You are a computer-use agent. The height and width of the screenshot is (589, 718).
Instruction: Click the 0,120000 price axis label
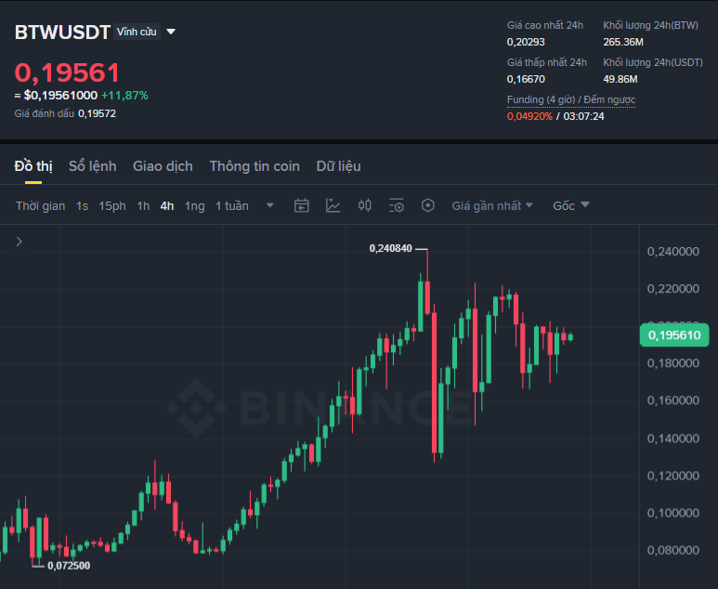[673, 476]
